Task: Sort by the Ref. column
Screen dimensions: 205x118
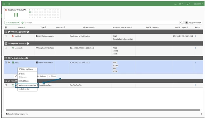Action: 197,27
